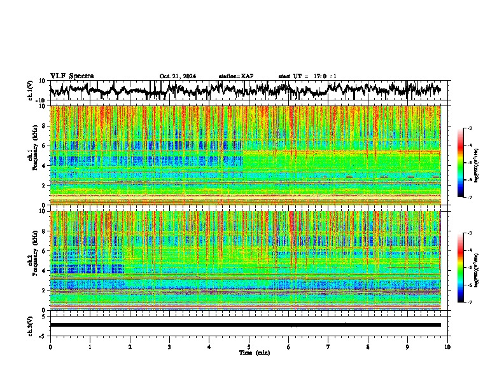Viewport: 504px width, 389px height.
Task: Click the 'ch.1(V)' waveform axis label
Action: [x=31, y=90]
